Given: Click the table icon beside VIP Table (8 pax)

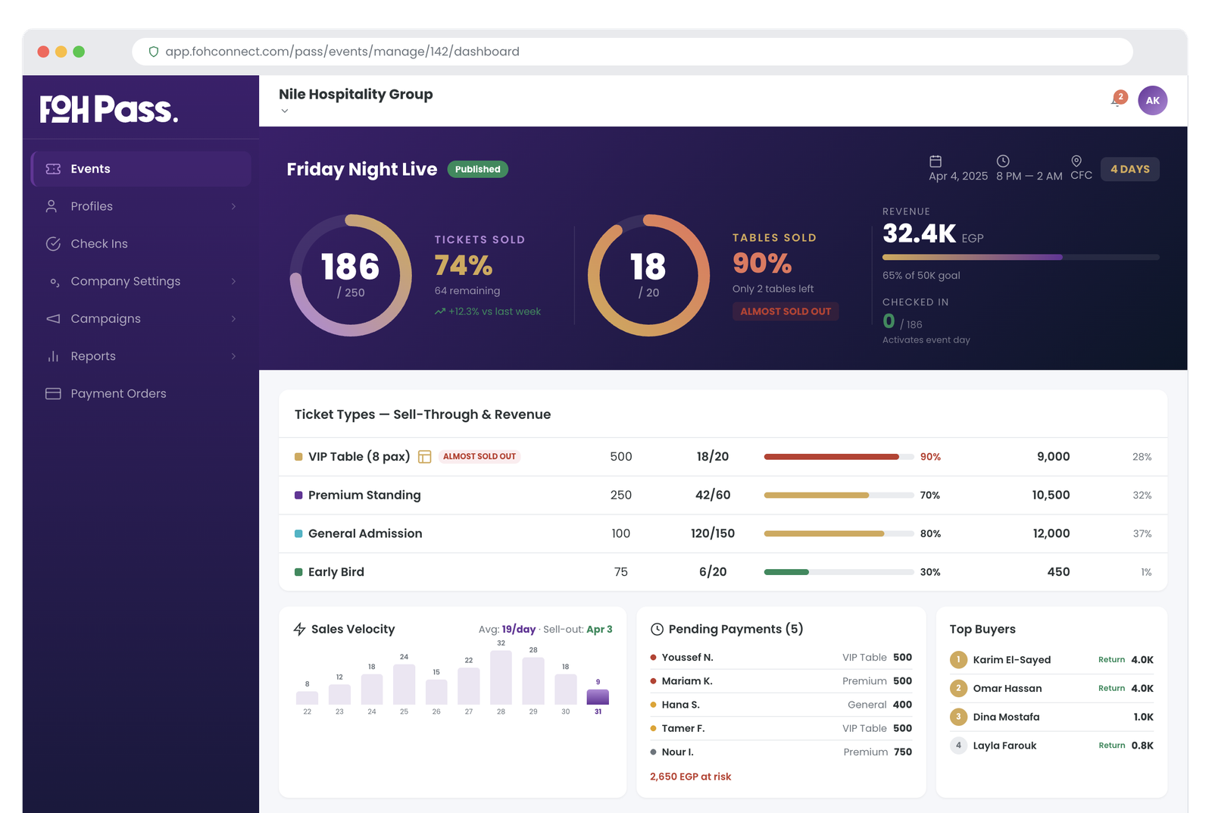Looking at the screenshot, I should [x=425, y=456].
